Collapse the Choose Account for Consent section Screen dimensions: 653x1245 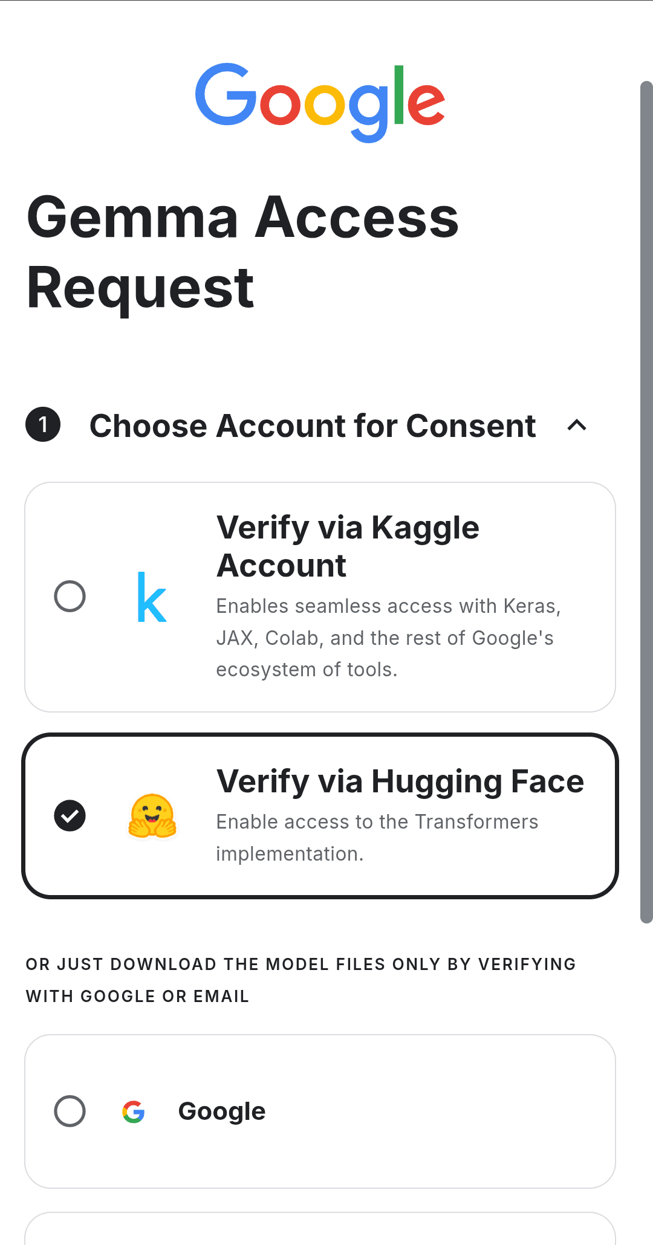tap(577, 425)
